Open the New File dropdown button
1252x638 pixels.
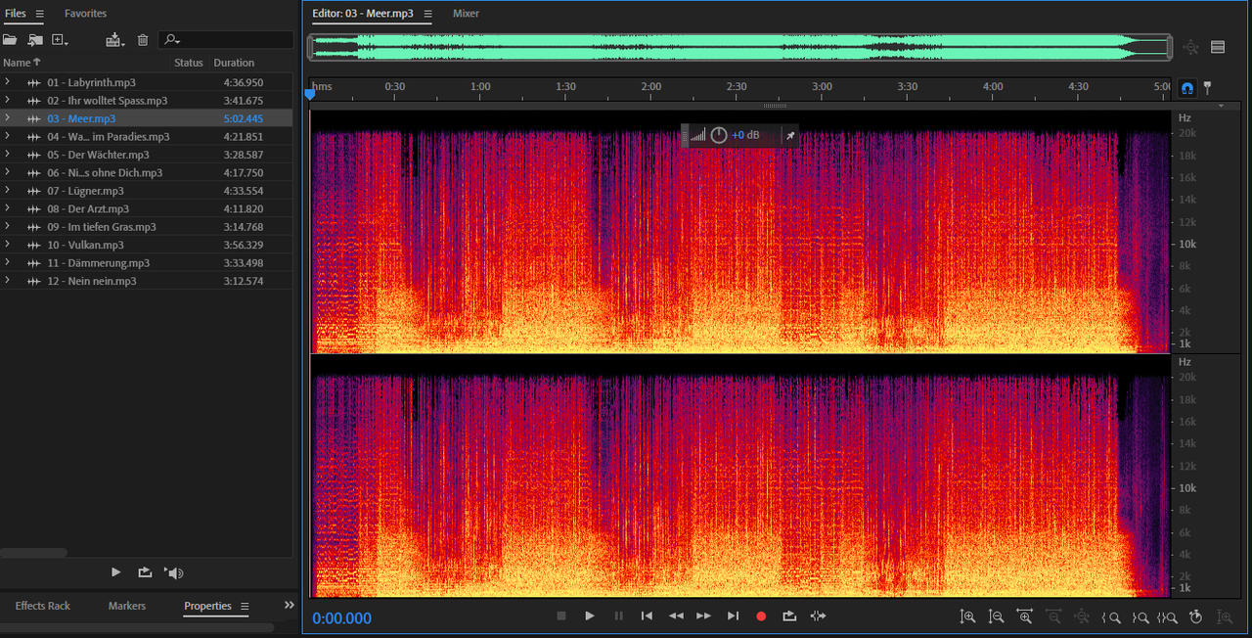[60, 39]
